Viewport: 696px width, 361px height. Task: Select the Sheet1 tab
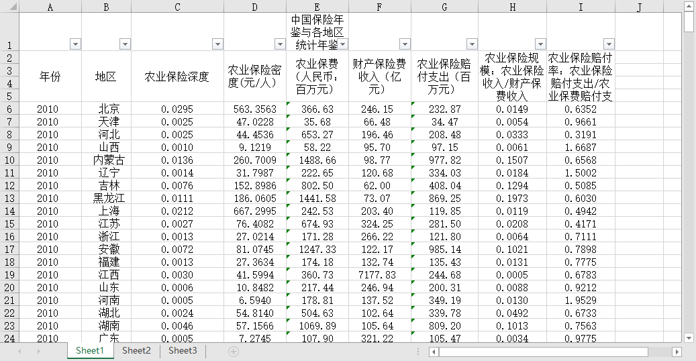[90, 351]
